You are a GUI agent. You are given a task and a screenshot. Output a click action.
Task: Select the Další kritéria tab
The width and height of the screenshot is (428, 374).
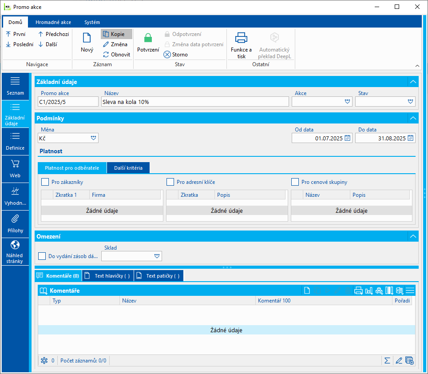tap(128, 167)
